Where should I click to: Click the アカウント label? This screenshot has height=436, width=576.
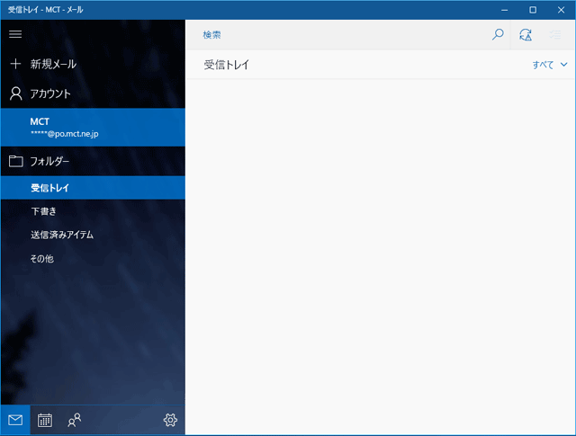(x=50, y=94)
